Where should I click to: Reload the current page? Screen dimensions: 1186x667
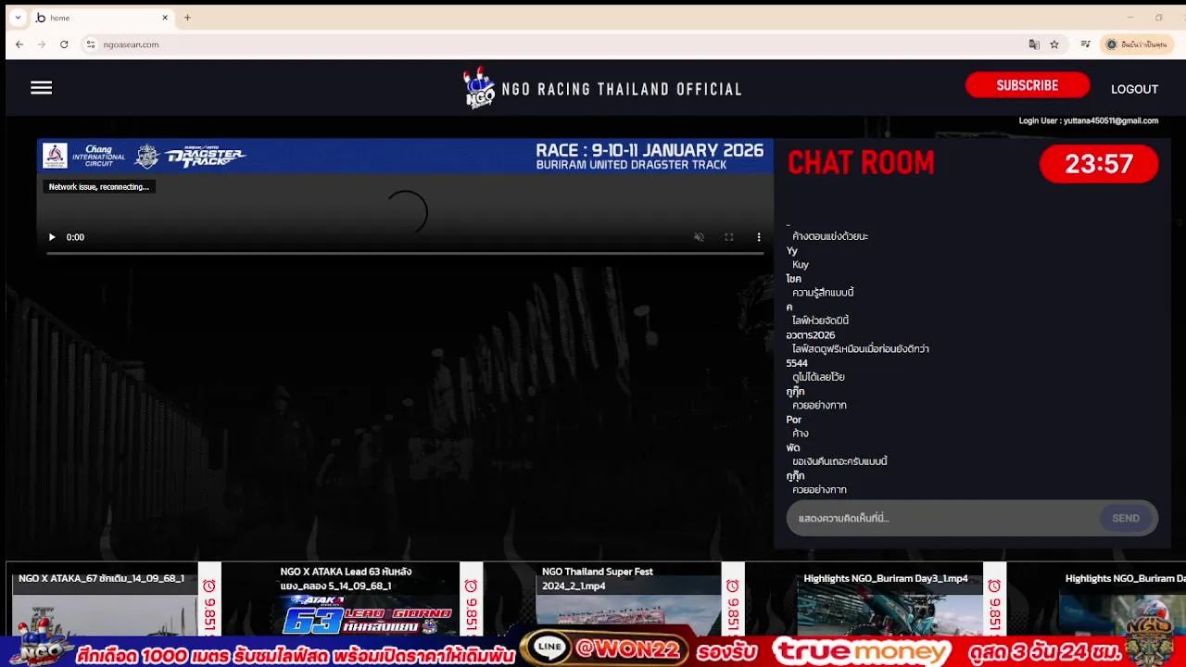(x=64, y=44)
